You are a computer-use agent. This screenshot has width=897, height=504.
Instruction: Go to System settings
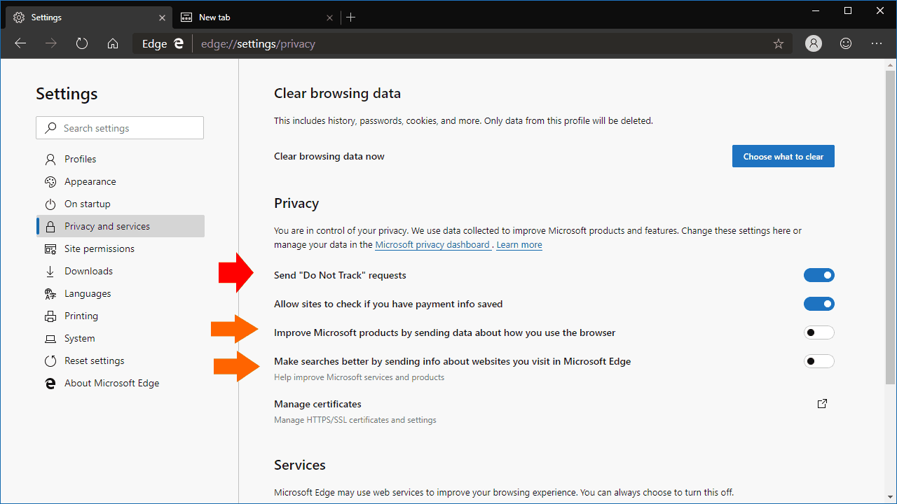[120, 338]
